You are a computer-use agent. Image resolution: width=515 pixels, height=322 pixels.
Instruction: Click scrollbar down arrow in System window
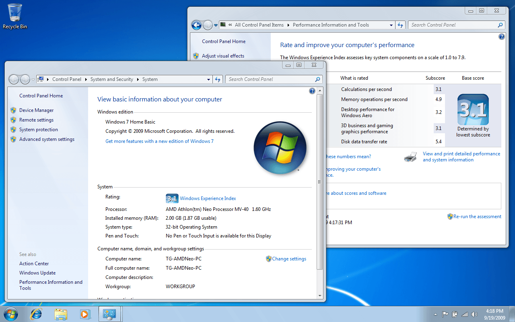[320, 295]
